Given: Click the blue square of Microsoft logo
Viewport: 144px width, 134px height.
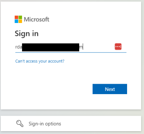Looking at the screenshot, I should pos(17,21).
